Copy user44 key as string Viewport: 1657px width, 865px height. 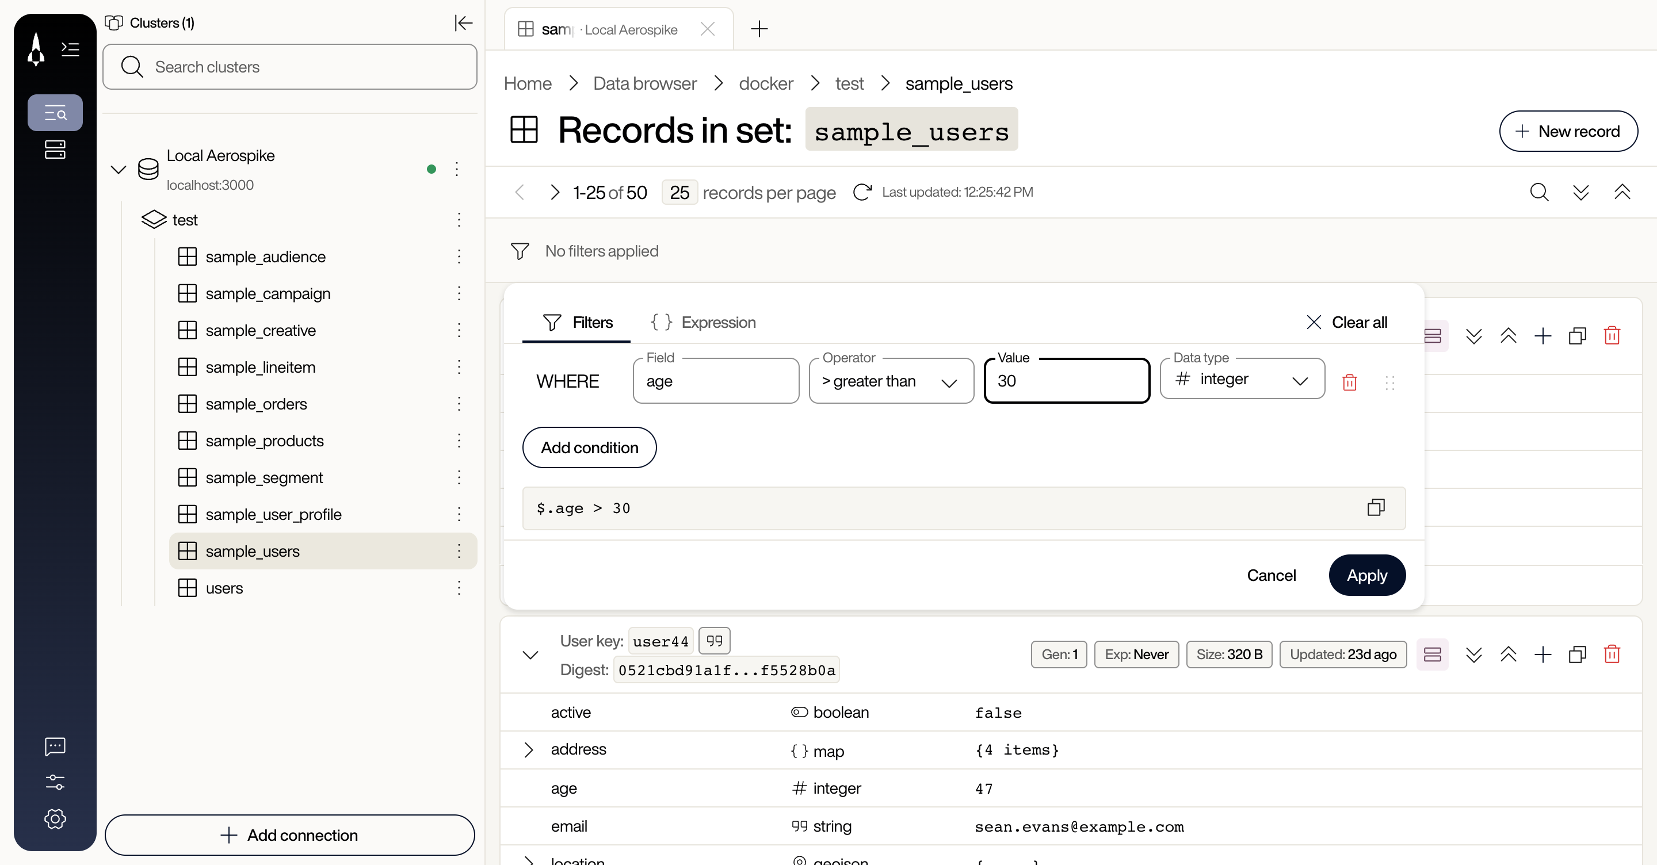click(714, 641)
